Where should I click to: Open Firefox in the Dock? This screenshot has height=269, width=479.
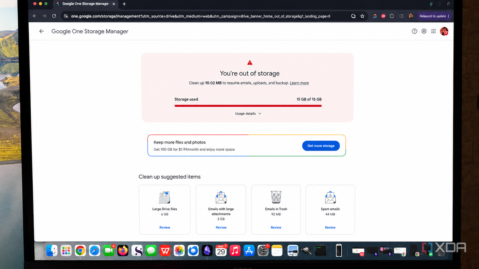123,250
